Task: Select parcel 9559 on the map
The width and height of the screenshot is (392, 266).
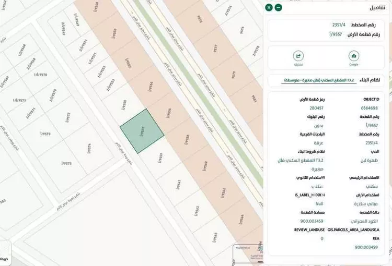Action: [160, 158]
